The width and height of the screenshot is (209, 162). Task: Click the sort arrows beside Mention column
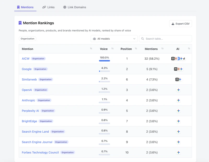pos(91,48)
